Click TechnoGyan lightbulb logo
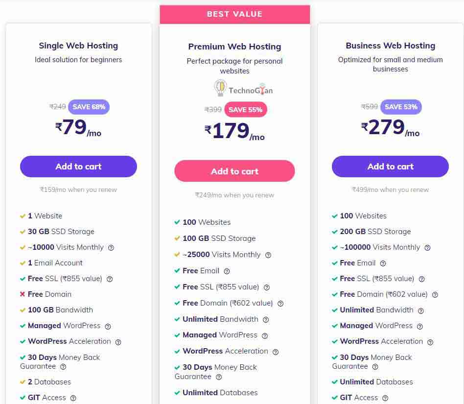Screen dimensions: 464x404 coord(220,88)
